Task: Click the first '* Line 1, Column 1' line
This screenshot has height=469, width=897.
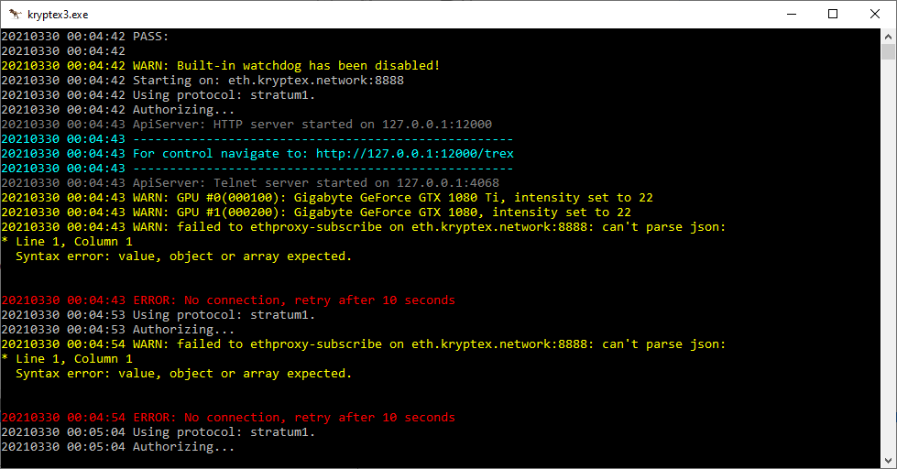Action: click(x=67, y=241)
